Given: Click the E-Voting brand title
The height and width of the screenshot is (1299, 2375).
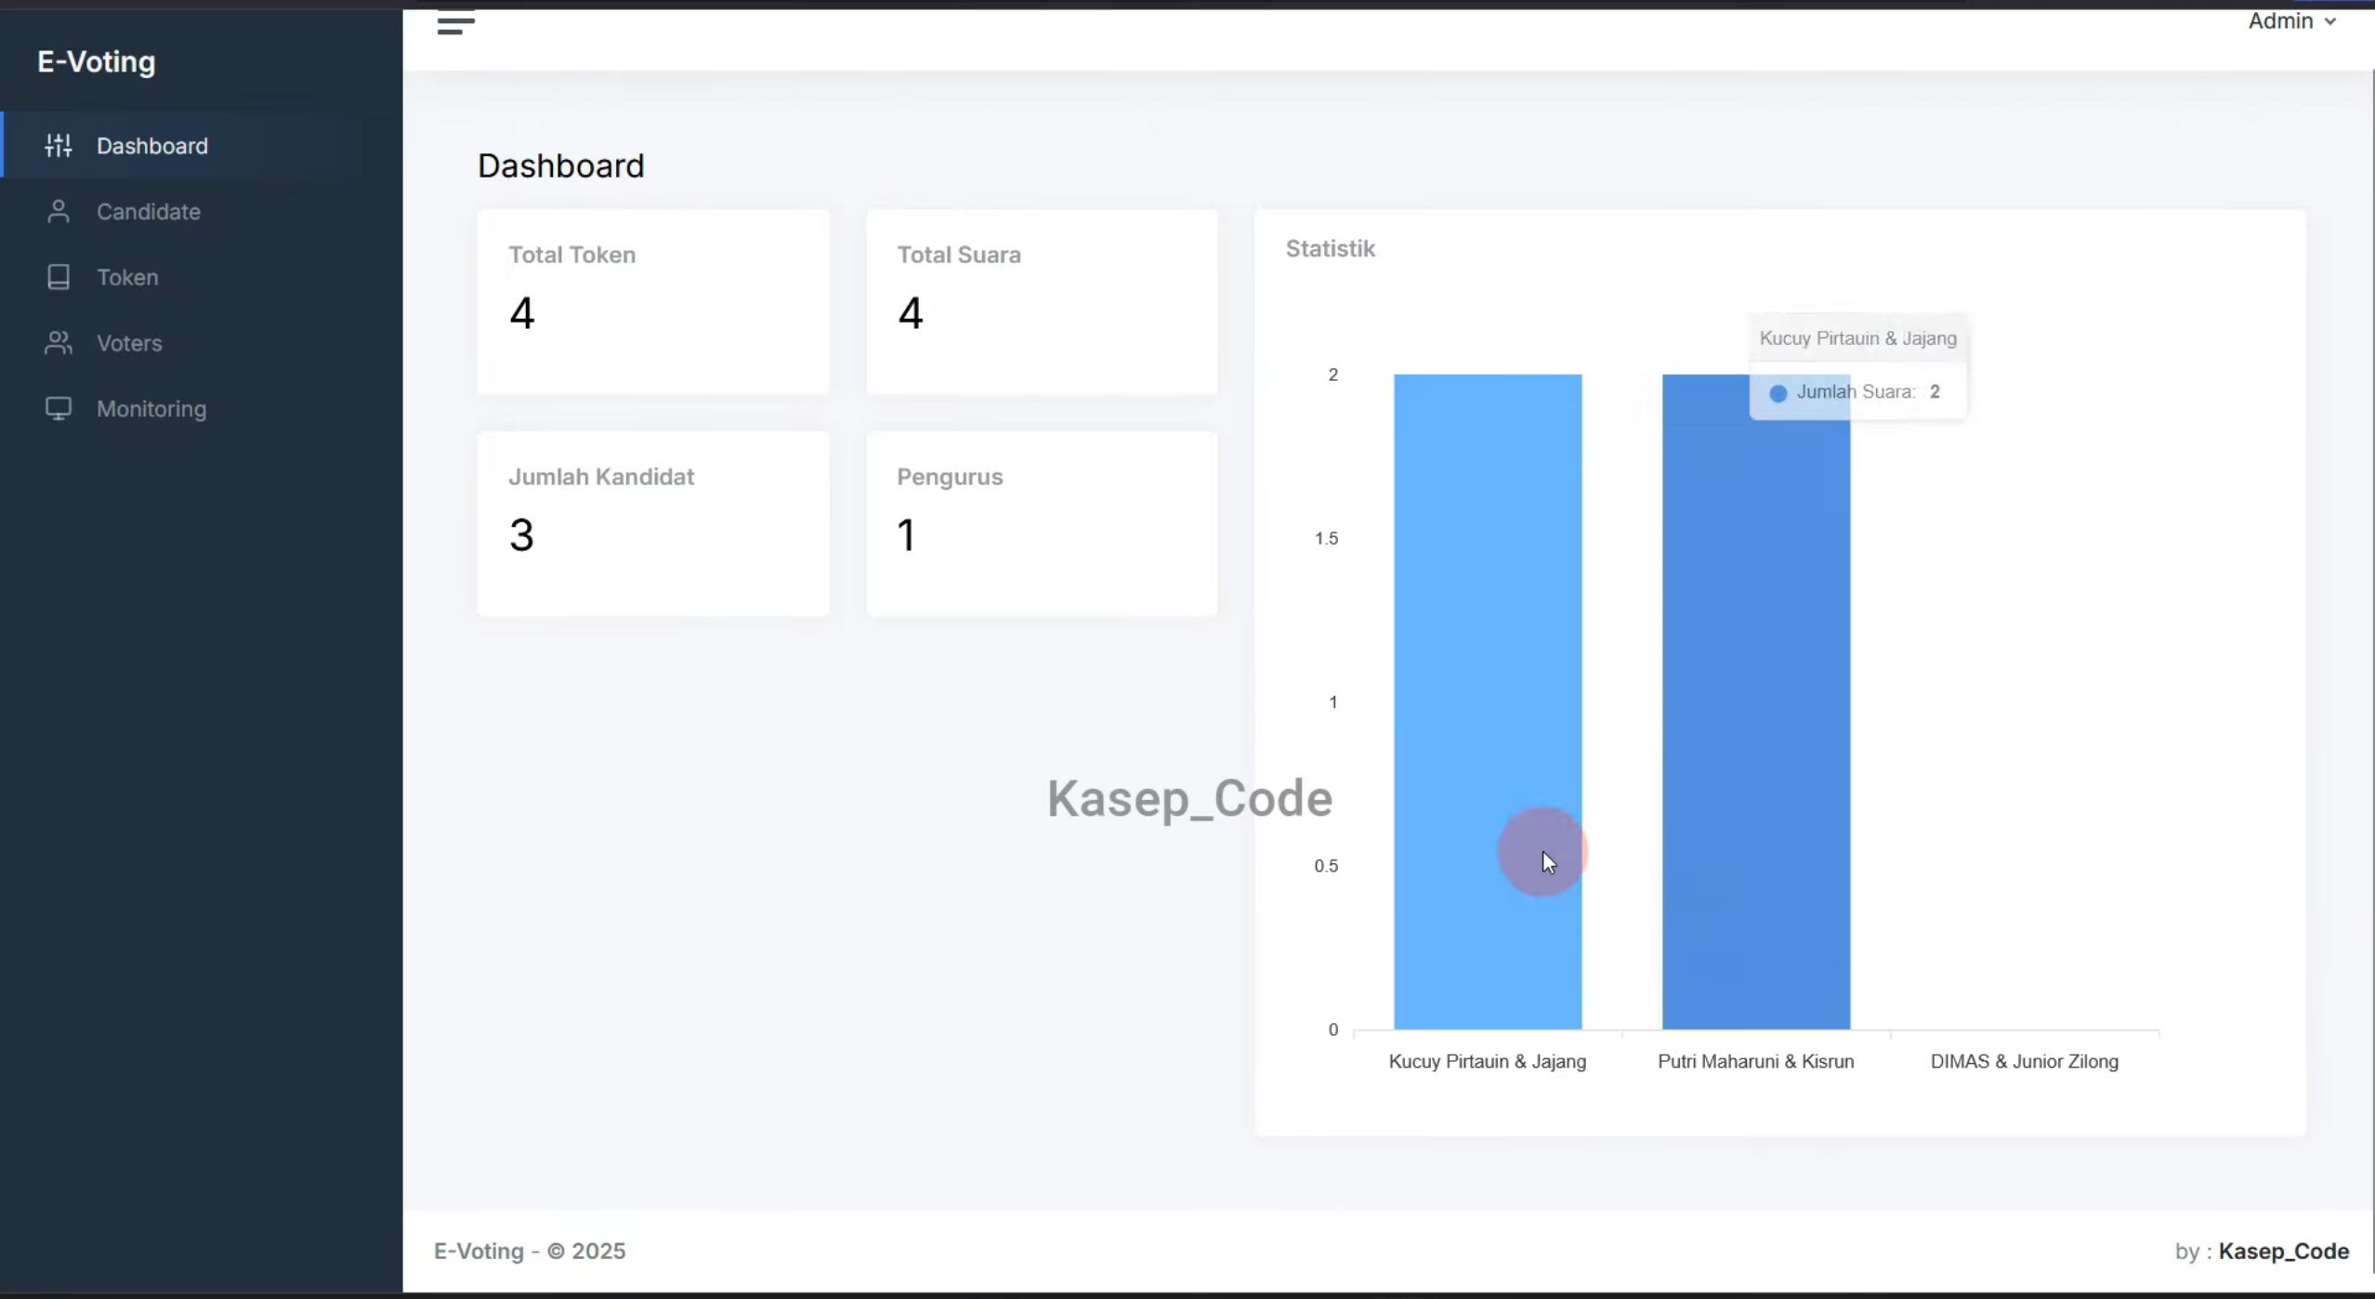Looking at the screenshot, I should [x=97, y=62].
